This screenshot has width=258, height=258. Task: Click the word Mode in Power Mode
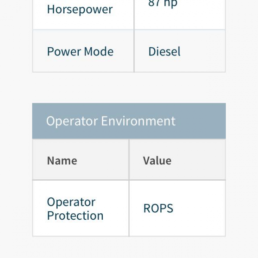pyautogui.click(x=99, y=52)
